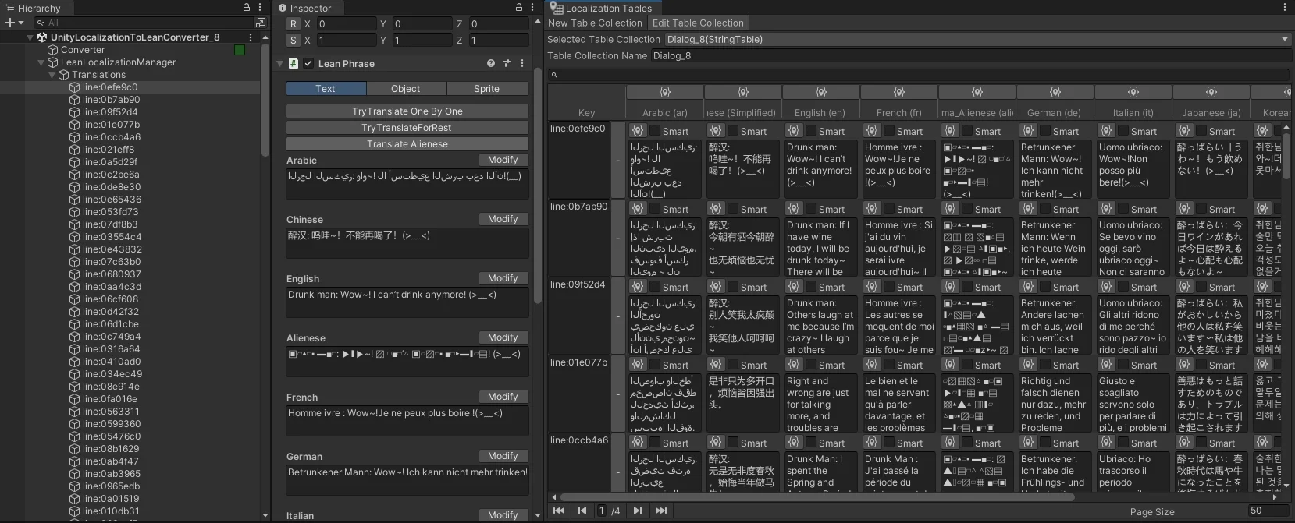Open the Lean Phrase presets slider icon

(507, 63)
